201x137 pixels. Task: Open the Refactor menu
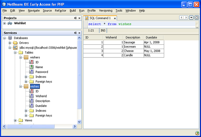61,10
